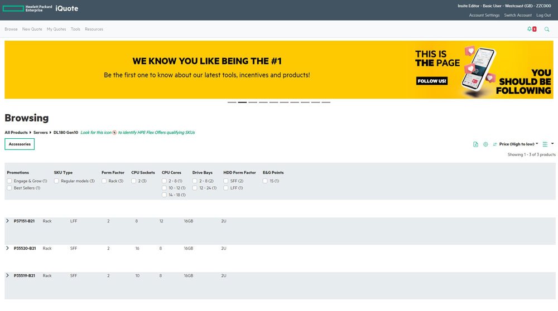Click SKU text P35519-B21
The height and width of the screenshot is (311, 558).
click(x=24, y=276)
